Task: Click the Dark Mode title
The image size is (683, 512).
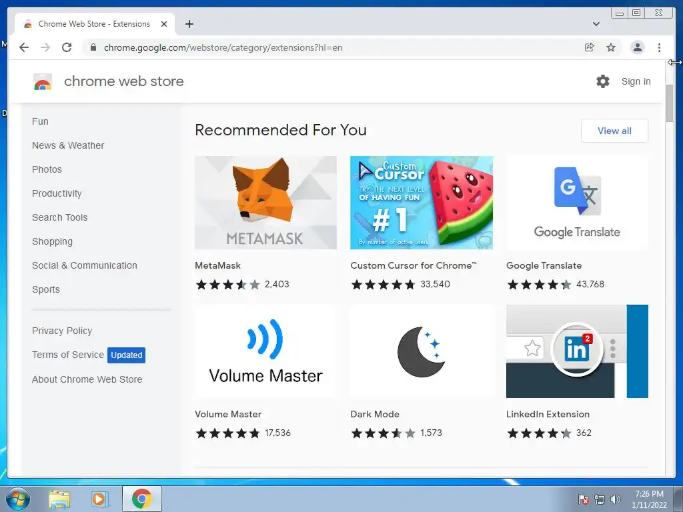Action: click(x=375, y=414)
